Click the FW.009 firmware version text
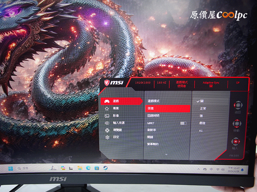The height and width of the screenshot is (192, 257). click(x=234, y=156)
